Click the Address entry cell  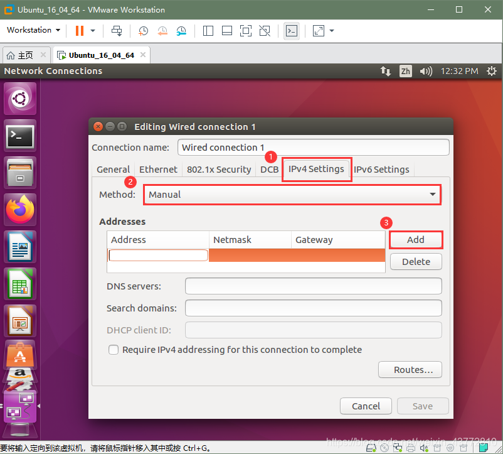coord(158,255)
